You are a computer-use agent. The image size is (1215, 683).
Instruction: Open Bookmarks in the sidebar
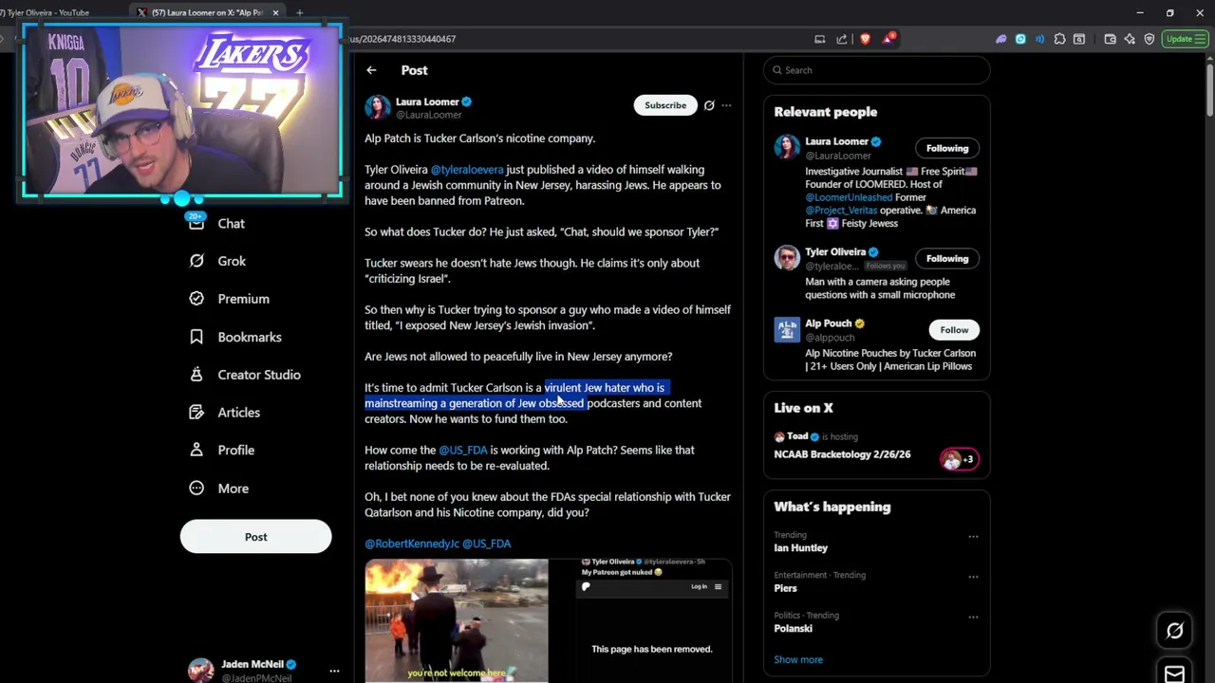249,337
